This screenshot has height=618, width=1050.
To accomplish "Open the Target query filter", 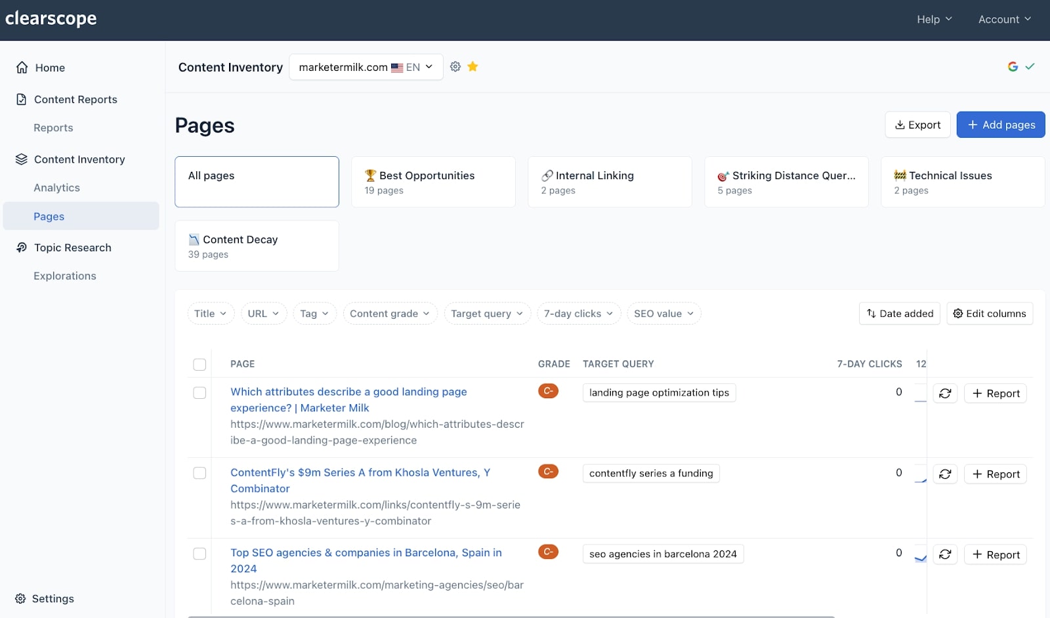I will (487, 314).
